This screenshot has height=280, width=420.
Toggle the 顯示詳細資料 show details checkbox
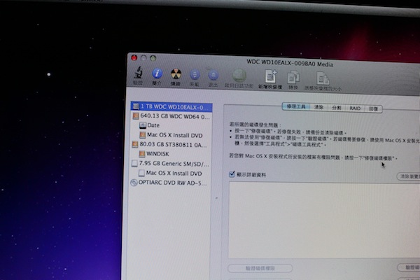tap(232, 174)
